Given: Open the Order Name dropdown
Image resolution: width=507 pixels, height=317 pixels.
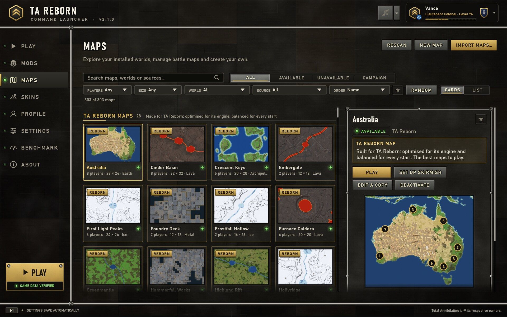Looking at the screenshot, I should click(x=359, y=90).
